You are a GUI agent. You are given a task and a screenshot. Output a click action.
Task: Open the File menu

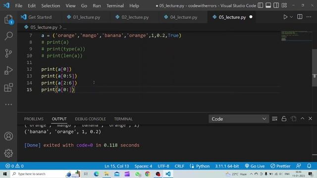pos(19,5)
